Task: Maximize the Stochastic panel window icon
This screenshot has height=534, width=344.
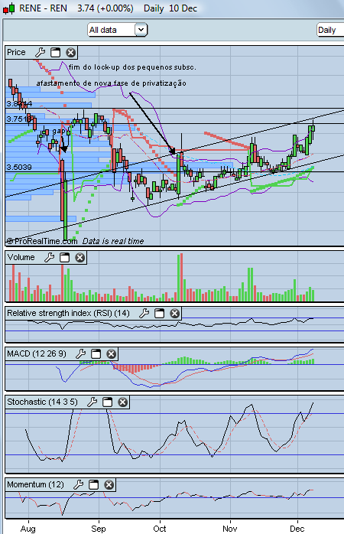Action: pos(107,402)
